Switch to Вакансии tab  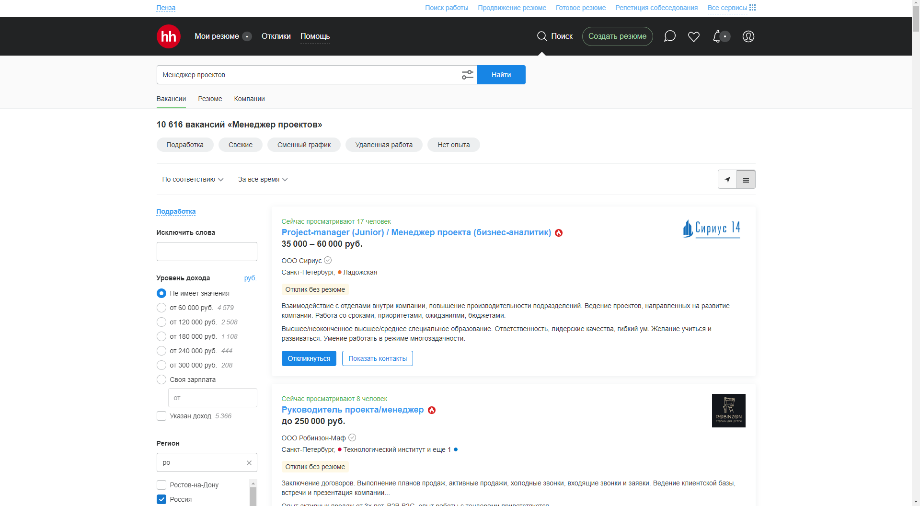click(171, 99)
